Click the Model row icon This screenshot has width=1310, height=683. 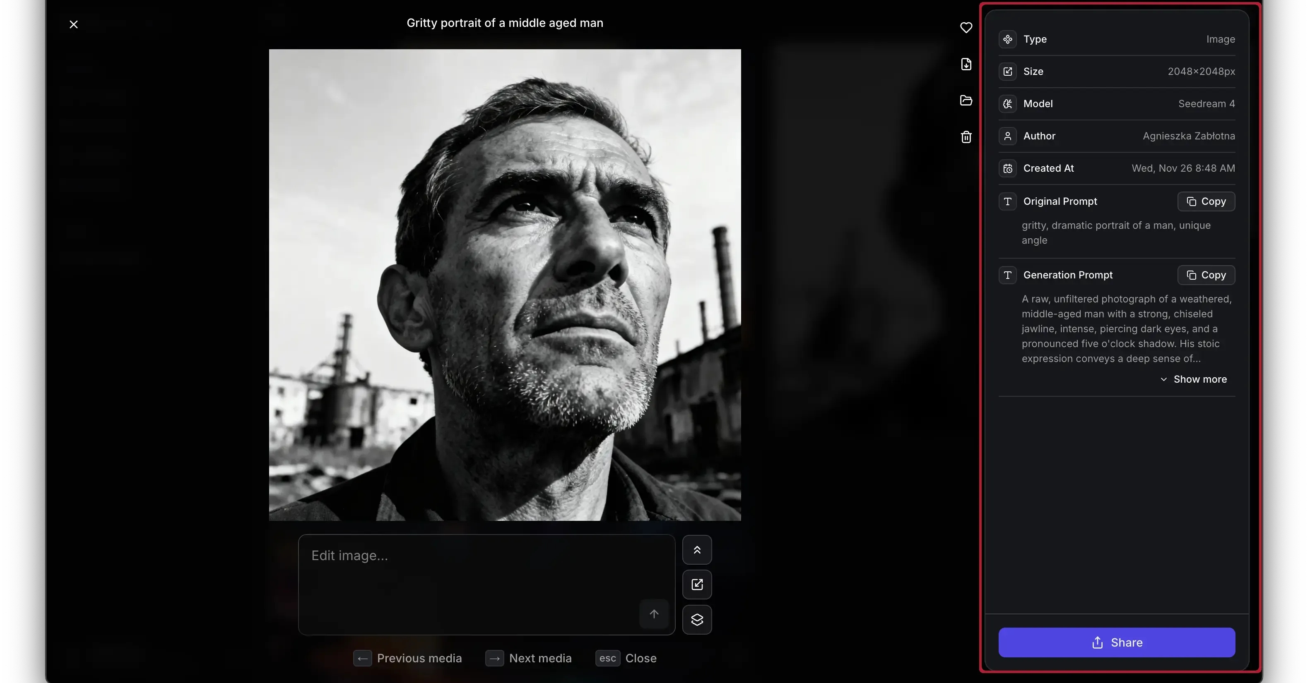pyautogui.click(x=1007, y=104)
